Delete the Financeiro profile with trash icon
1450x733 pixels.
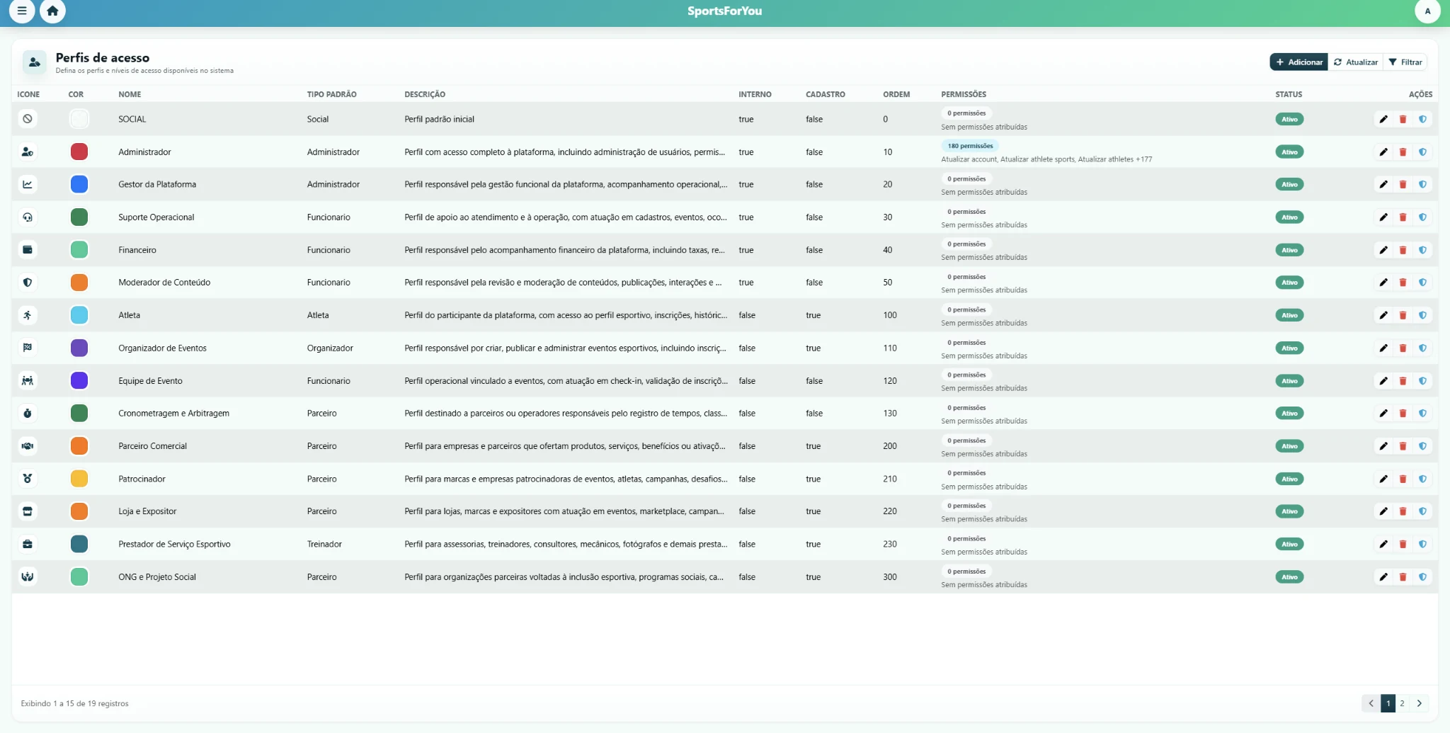click(1403, 250)
